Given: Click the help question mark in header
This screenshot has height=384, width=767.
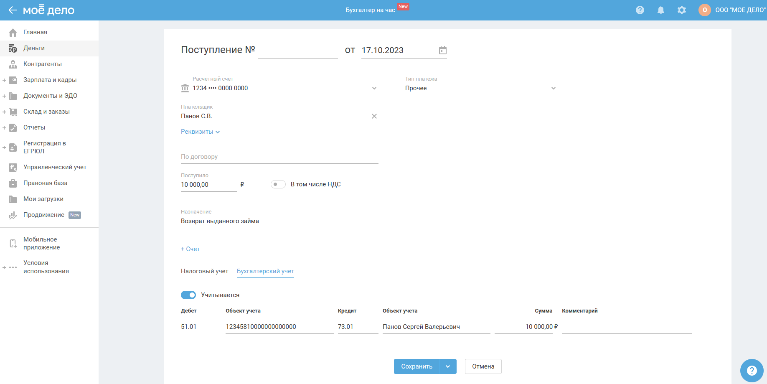Looking at the screenshot, I should point(640,10).
